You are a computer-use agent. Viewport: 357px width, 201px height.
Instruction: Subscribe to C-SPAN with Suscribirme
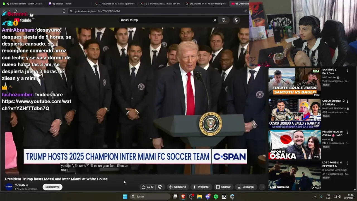[52, 187]
